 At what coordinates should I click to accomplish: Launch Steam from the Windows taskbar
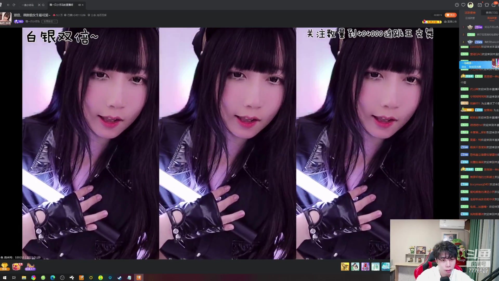(120, 278)
